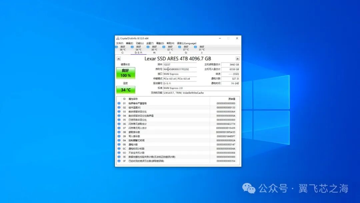This screenshot has width=360, height=203.
Task: Click raw value 0000000000354
Action: click(x=226, y=161)
